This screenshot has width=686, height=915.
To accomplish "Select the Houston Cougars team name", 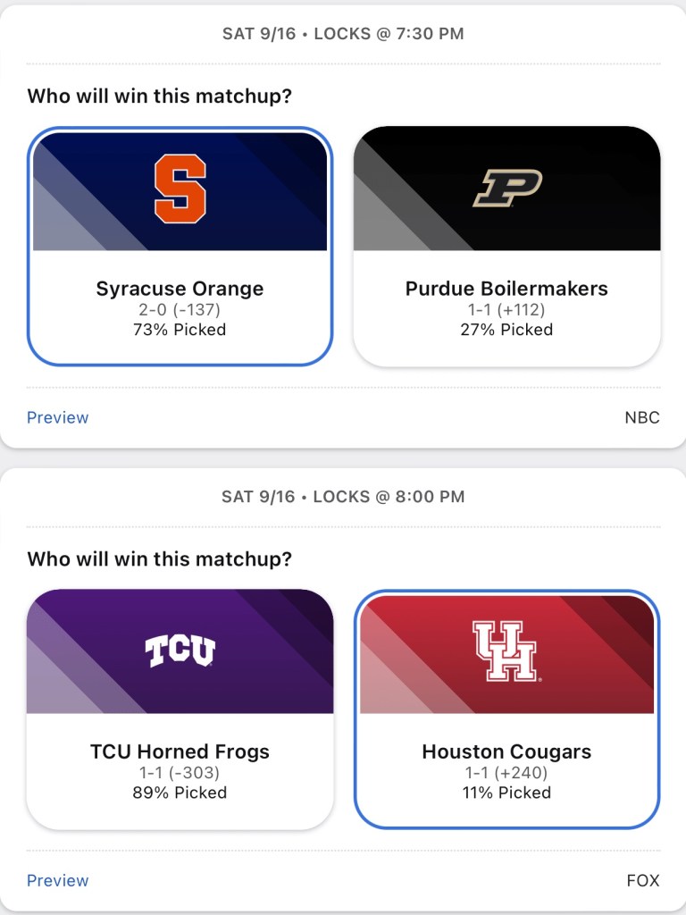I will pos(506,751).
